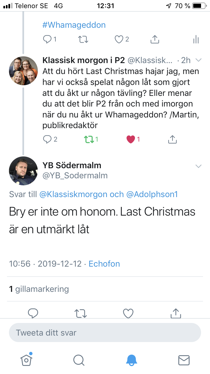Switch to the Search tab
Viewport: 210px width, 374px height.
tap(79, 360)
